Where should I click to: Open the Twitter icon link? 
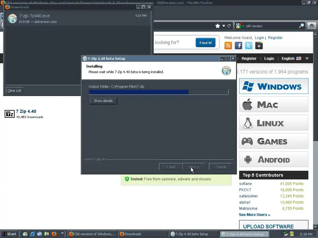pos(249,46)
